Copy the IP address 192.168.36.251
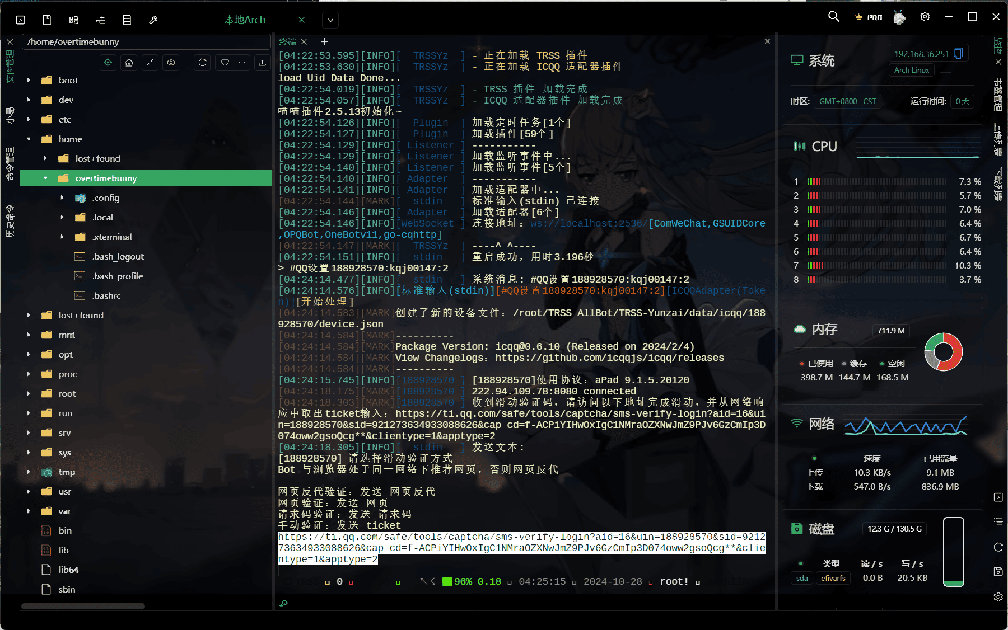Screen dimensions: 1008x630 click(958, 54)
